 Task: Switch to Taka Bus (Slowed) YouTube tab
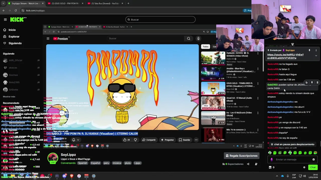click(x=105, y=3)
